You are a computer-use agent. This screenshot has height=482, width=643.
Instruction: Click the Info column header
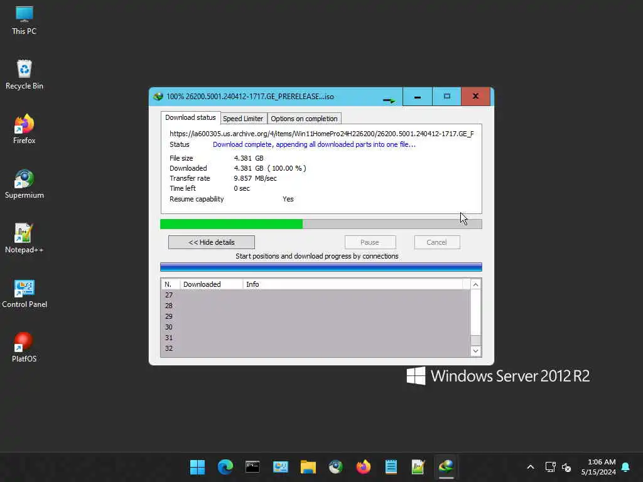353,284
